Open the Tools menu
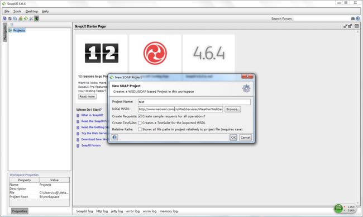This screenshot has height=217, width=363. (17, 11)
